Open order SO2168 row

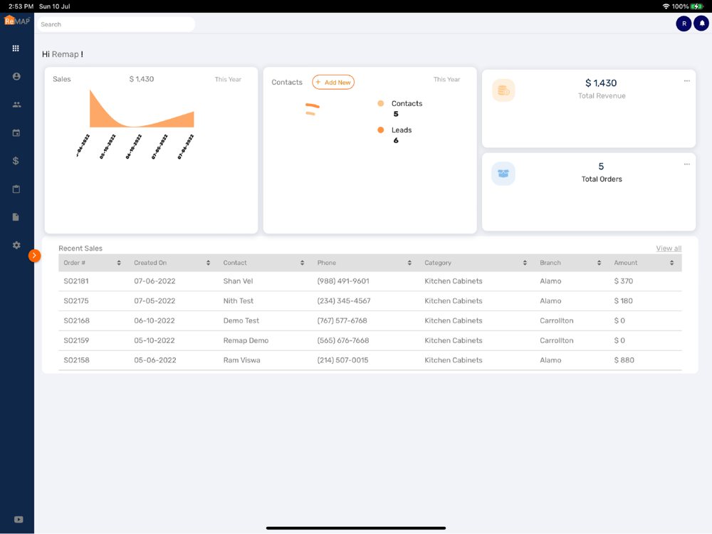[370, 320]
